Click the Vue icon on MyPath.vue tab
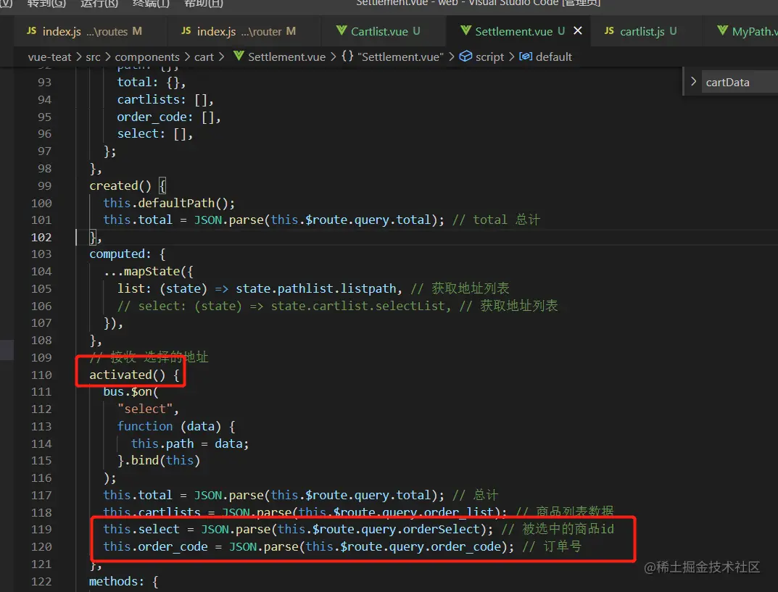The image size is (778, 592). (722, 30)
